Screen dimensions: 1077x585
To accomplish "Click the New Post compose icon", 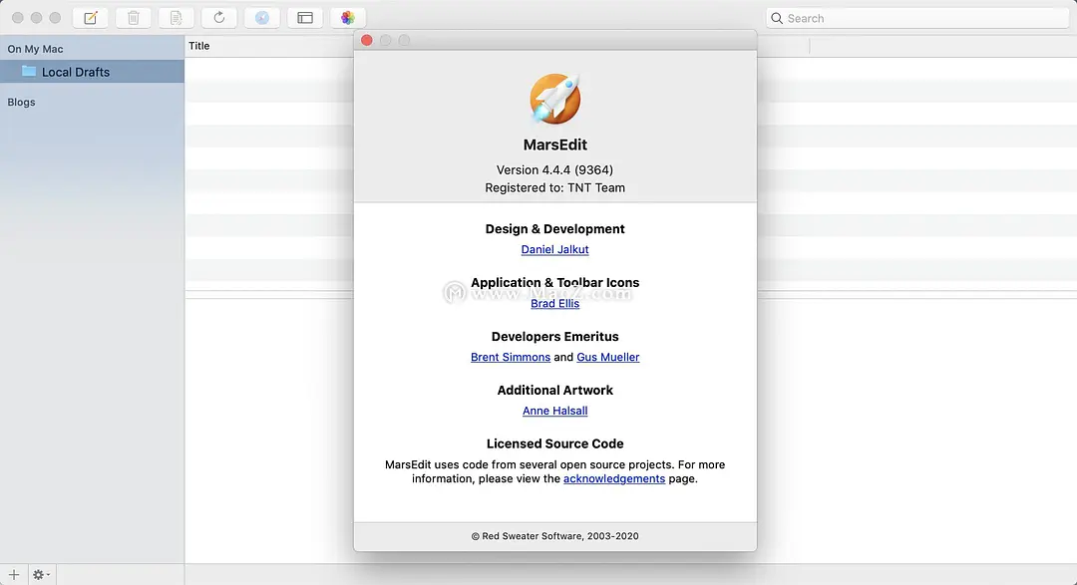I will coord(90,18).
